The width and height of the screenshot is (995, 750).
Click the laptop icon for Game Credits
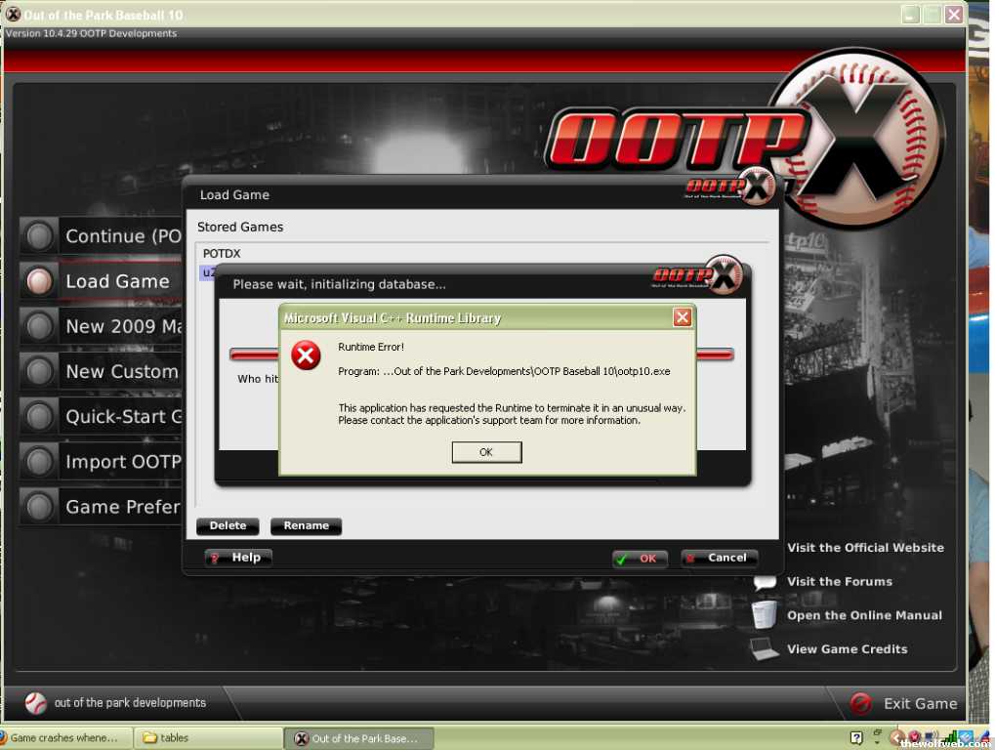[765, 648]
